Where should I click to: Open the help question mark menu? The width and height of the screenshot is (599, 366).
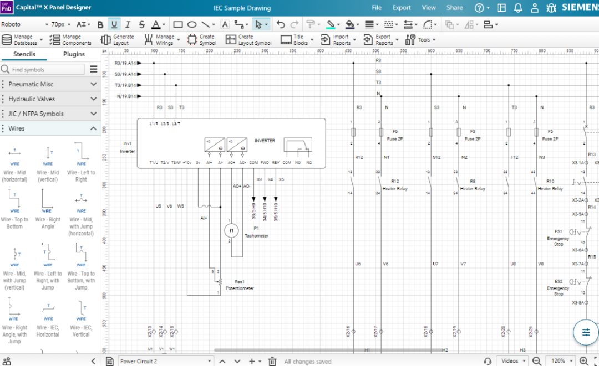(x=482, y=8)
